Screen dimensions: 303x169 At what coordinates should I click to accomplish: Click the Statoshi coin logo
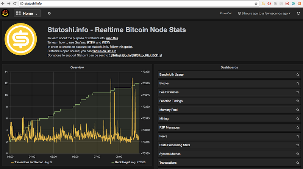pyautogui.click(x=21, y=39)
